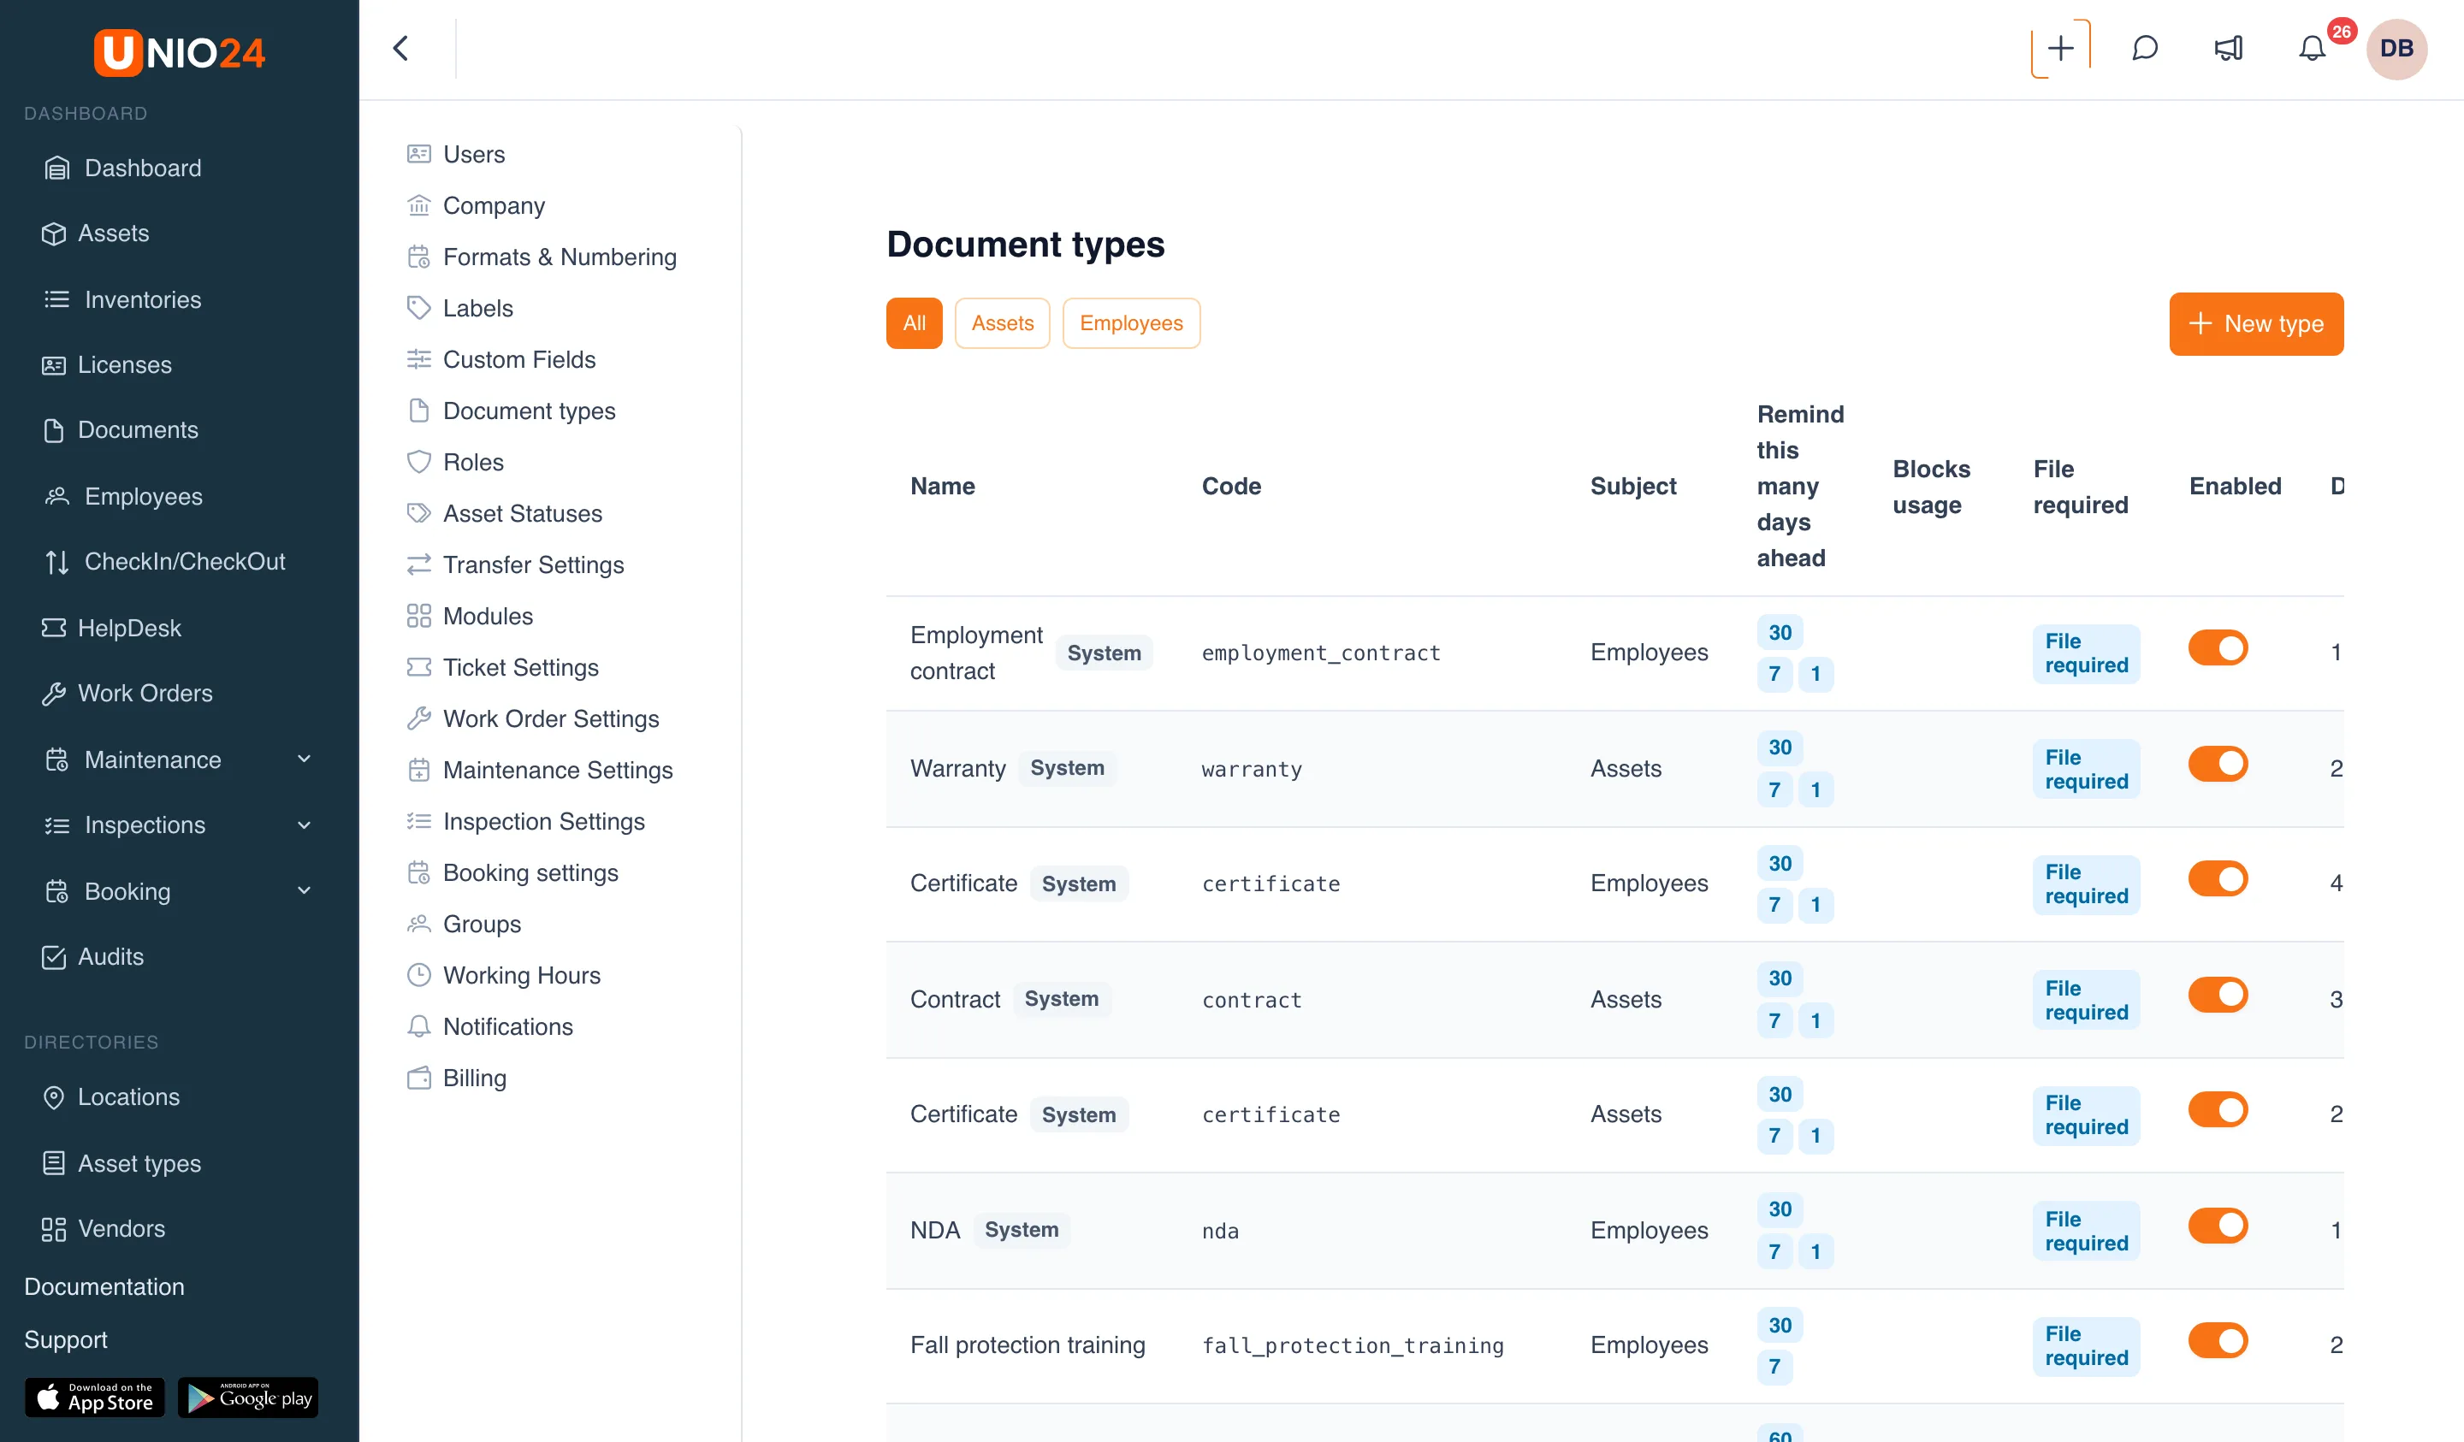Click the back arrow icon
The width and height of the screenshot is (2464, 1442).
pyautogui.click(x=401, y=48)
